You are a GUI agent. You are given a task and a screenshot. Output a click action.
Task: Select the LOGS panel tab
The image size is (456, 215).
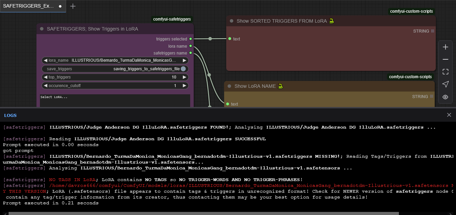[10, 116]
